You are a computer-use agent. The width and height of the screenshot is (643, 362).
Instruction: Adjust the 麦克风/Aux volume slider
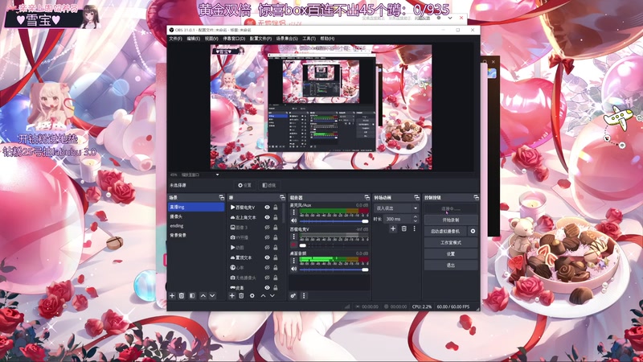pyautogui.click(x=334, y=221)
